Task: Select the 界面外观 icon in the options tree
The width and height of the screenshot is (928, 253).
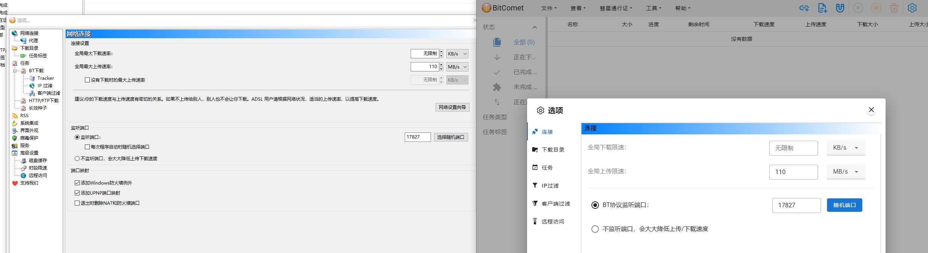Action: [x=15, y=131]
